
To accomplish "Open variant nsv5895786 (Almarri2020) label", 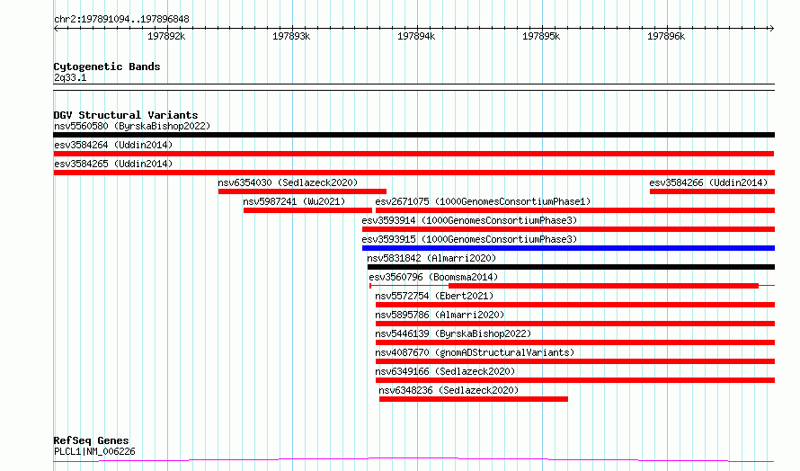I will click(440, 315).
